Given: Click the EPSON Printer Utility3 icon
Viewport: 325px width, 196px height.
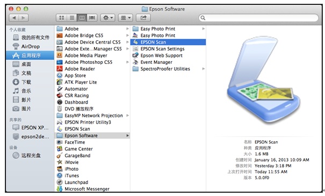Looking at the screenshot, I should [60, 122].
